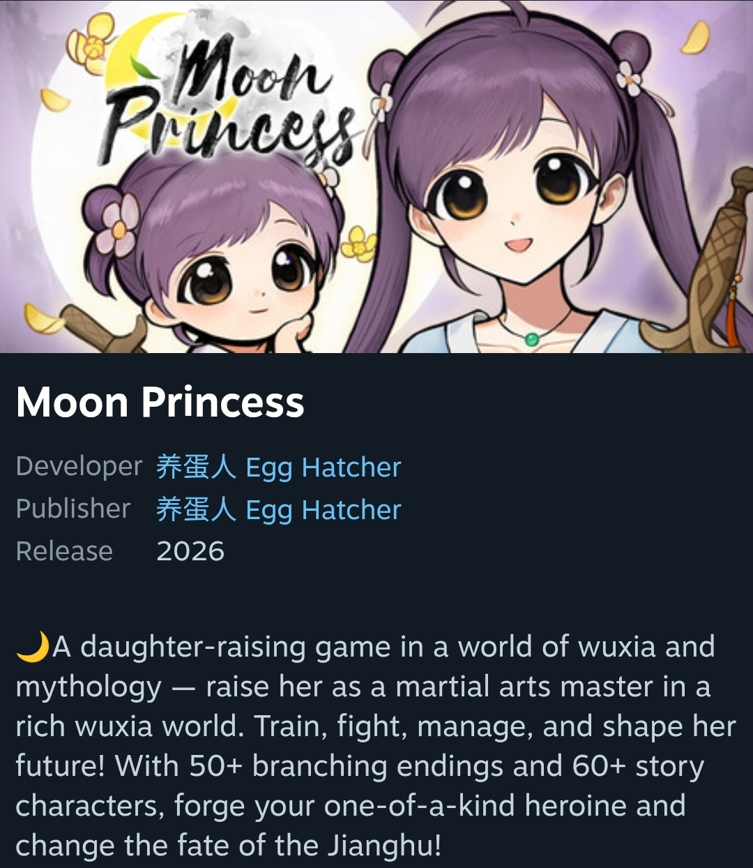Click the pink flower hair ornament on chibi girl

[117, 224]
